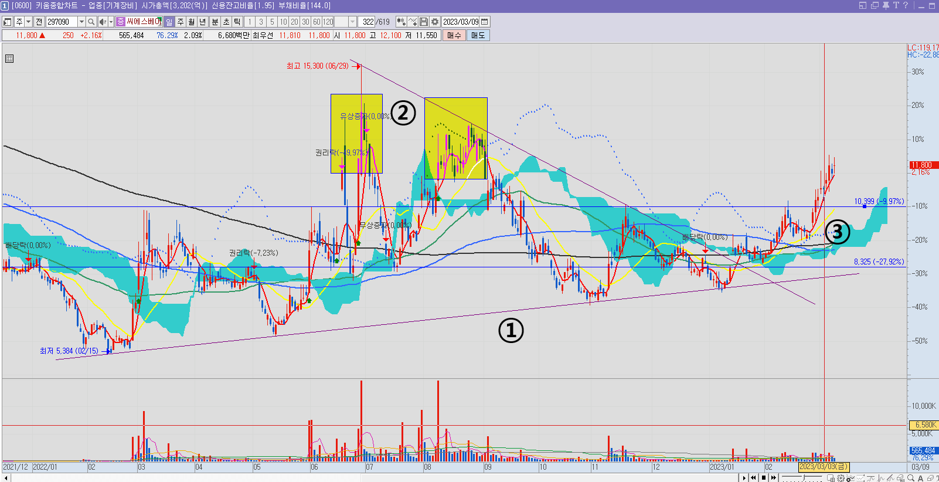Click the duplicate window icon in title bar
Image resolution: width=939 pixels, height=482 pixels.
tap(875, 5)
